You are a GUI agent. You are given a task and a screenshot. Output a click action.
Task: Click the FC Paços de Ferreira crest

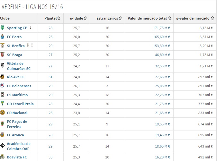[x=2, y=123]
